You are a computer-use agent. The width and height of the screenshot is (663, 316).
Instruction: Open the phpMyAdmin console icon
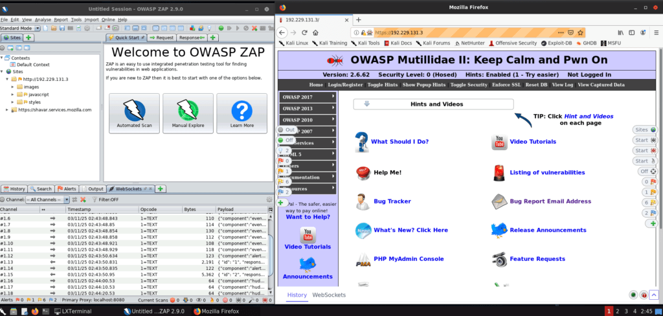(363, 260)
